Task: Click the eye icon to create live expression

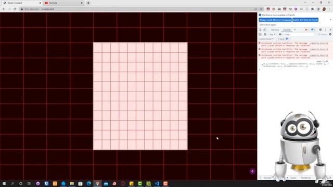Action: [280, 34]
